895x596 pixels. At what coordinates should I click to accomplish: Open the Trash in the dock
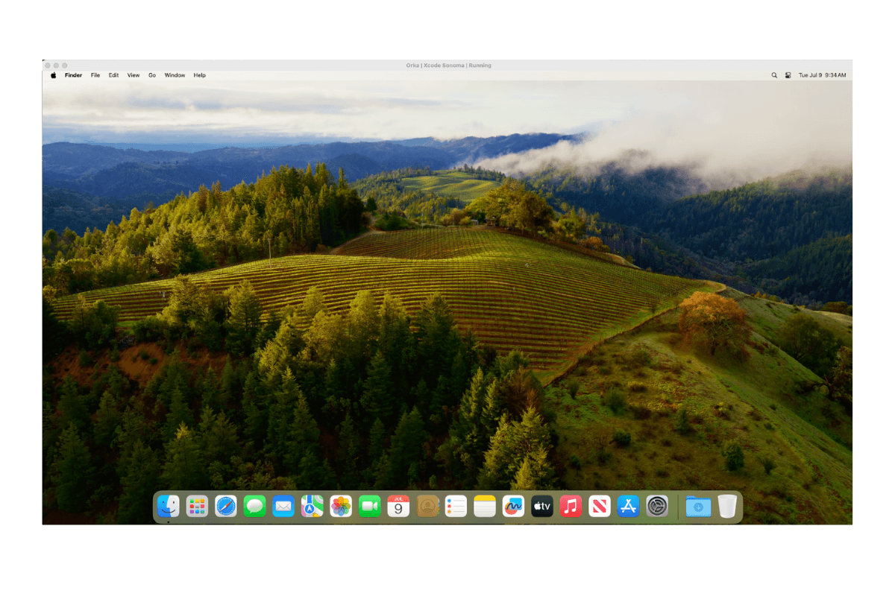point(727,507)
